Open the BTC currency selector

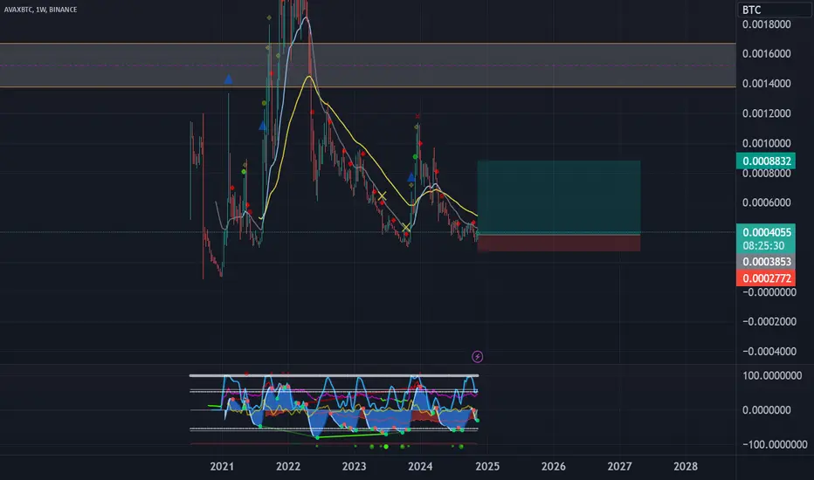click(775, 10)
